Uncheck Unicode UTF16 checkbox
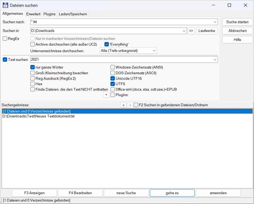The height and width of the screenshot is (204, 254). 113,78
